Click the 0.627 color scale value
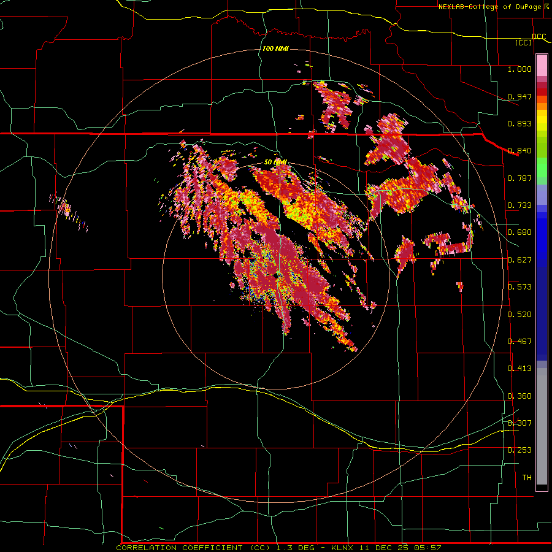 click(519, 260)
